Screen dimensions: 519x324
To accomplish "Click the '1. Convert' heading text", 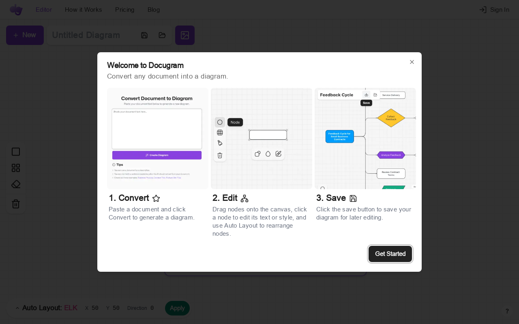I will [x=129, y=198].
